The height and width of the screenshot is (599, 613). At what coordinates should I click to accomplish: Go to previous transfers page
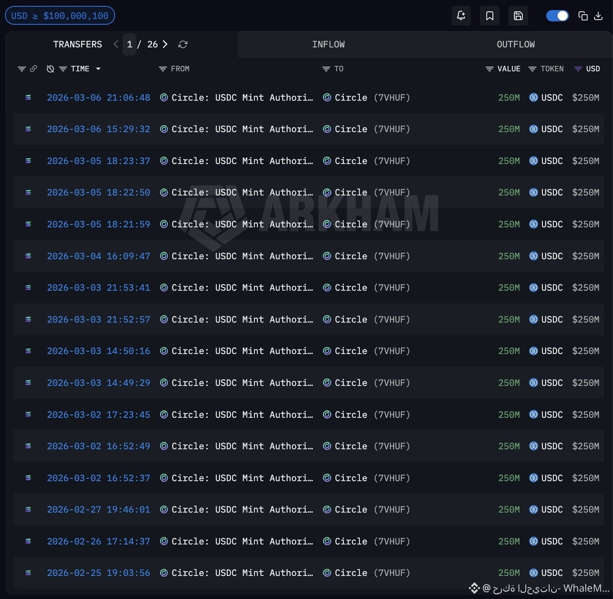[116, 44]
